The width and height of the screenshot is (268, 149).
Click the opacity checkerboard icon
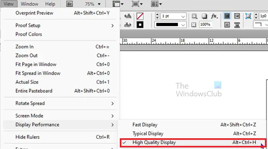pyautogui.click(x=194, y=25)
